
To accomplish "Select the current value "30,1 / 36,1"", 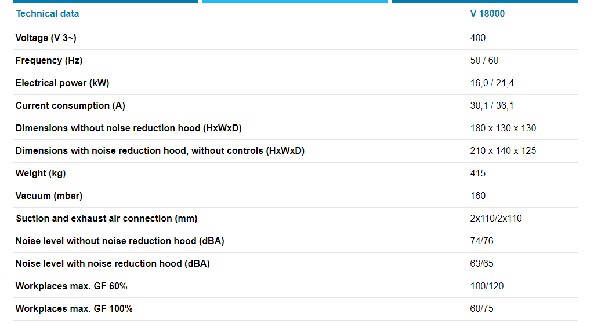I will point(492,105).
